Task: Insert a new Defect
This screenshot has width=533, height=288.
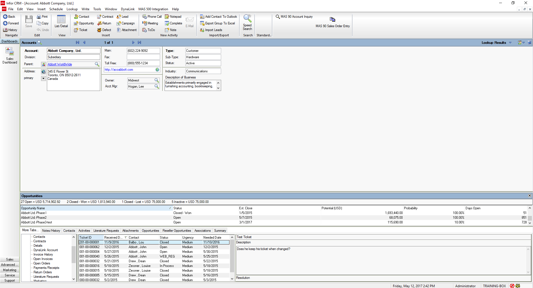Action: pyautogui.click(x=104, y=30)
